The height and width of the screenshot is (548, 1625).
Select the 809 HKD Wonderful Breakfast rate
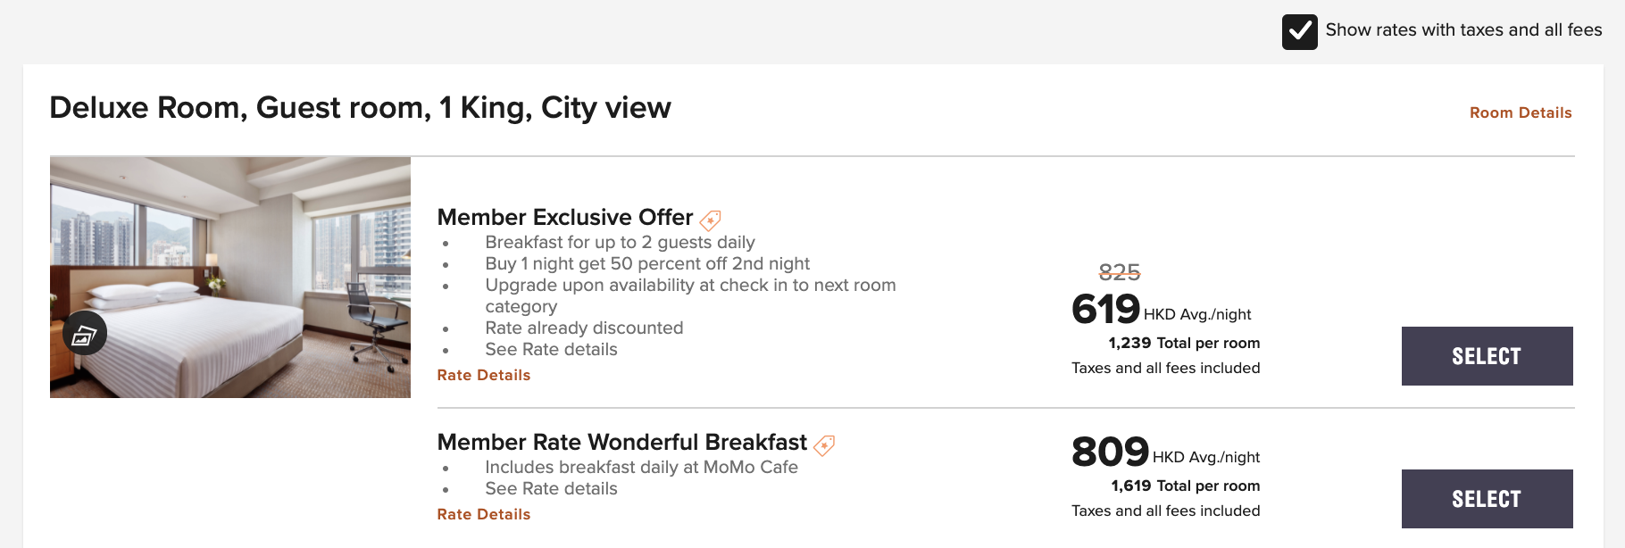(x=1487, y=499)
